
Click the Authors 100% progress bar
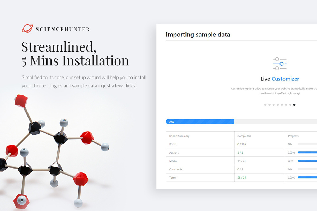coord(307,152)
